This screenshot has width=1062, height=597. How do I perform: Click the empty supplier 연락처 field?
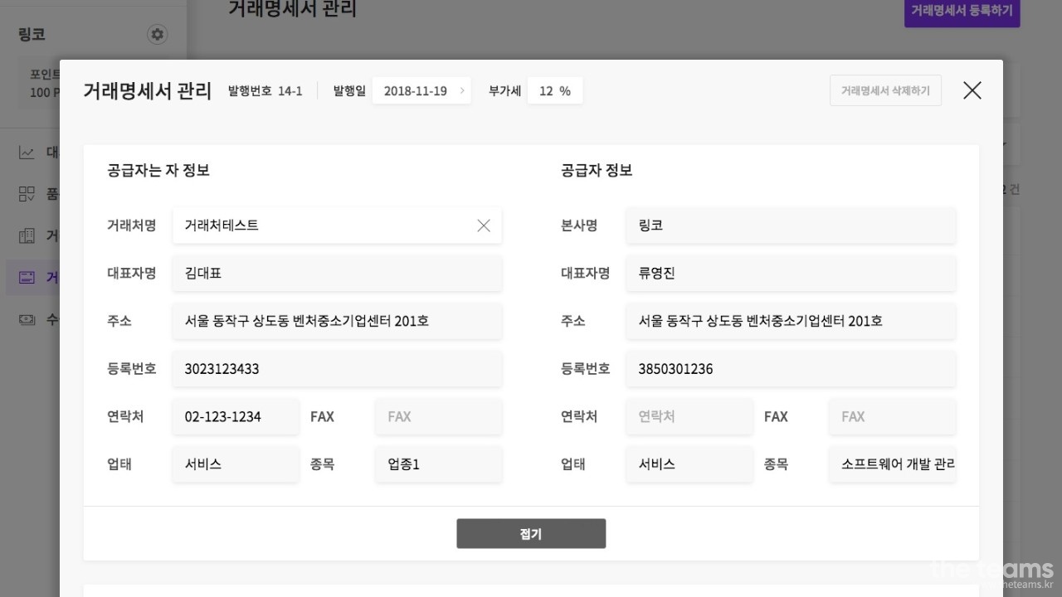[689, 417]
